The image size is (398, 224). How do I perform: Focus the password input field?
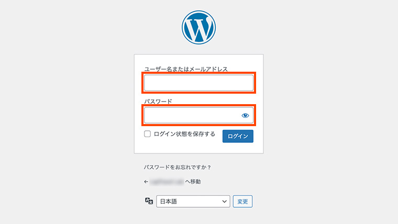(191, 115)
